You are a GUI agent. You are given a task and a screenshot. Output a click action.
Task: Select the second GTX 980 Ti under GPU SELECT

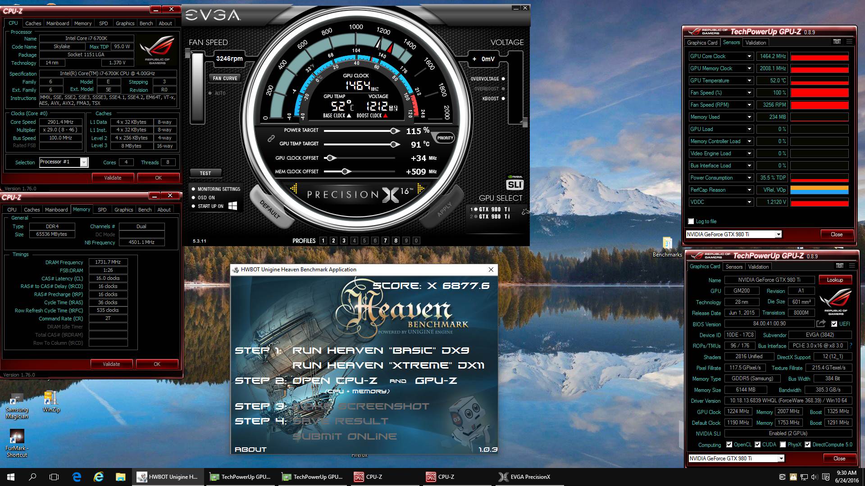tap(494, 216)
